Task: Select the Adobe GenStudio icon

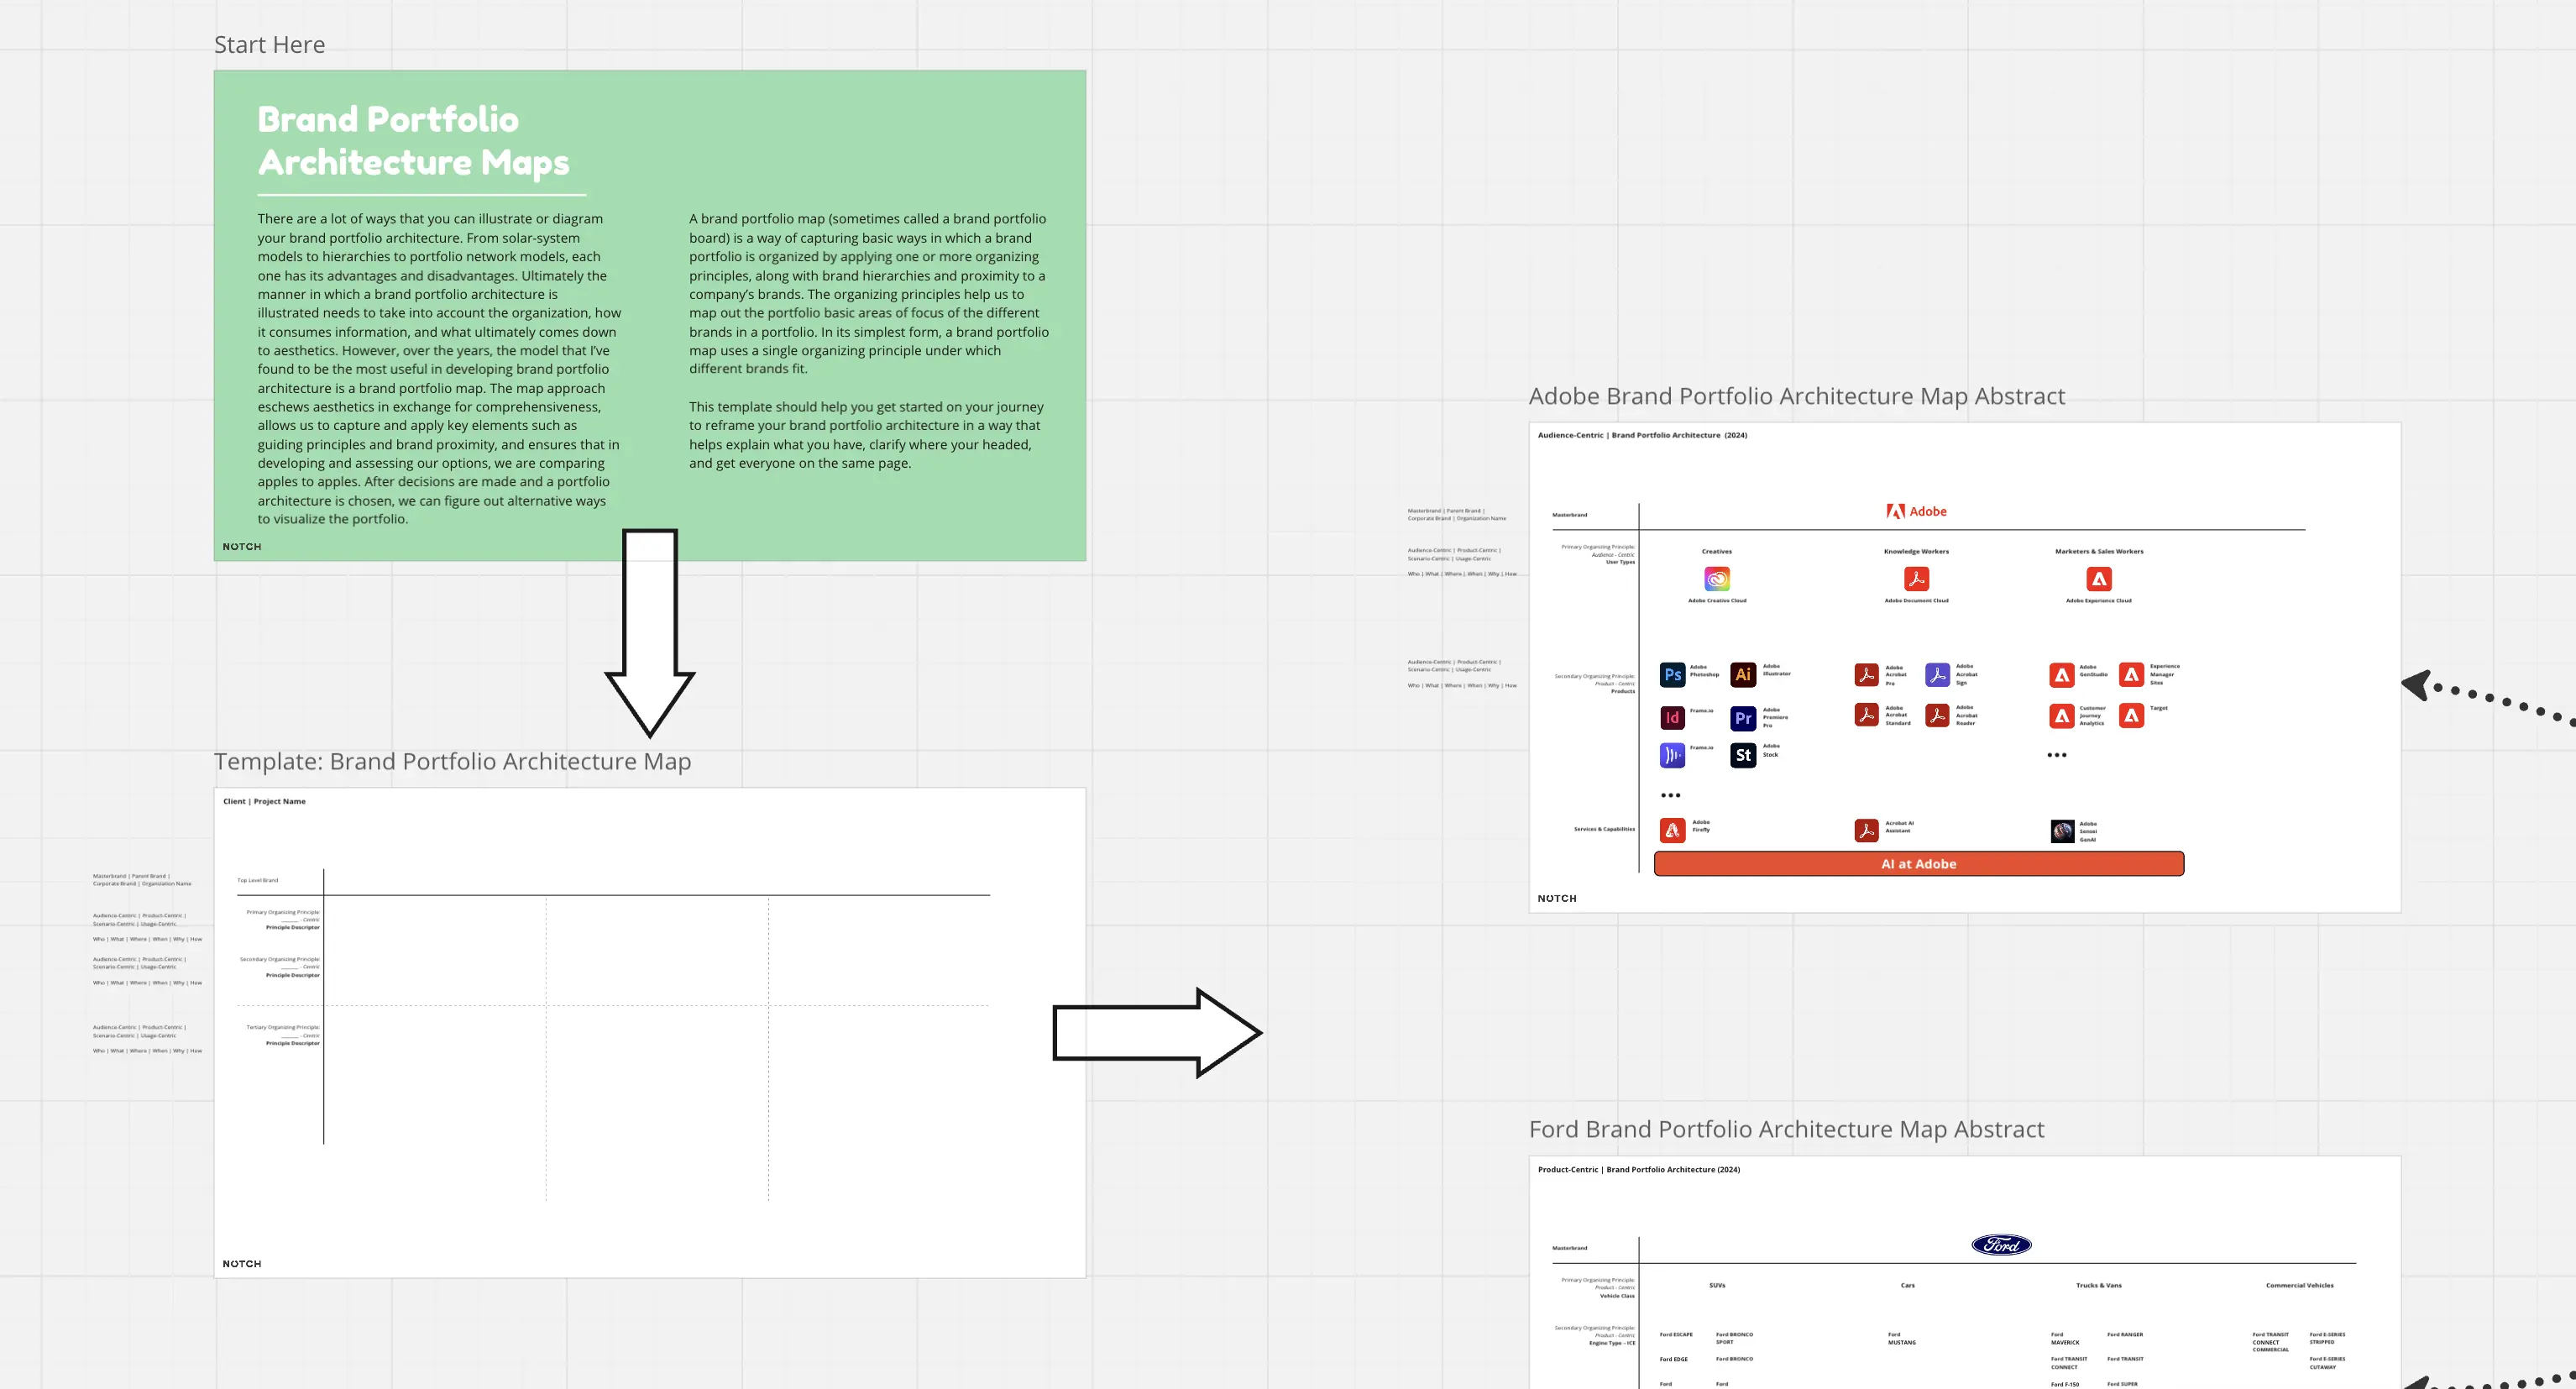Action: pyautogui.click(x=2061, y=675)
